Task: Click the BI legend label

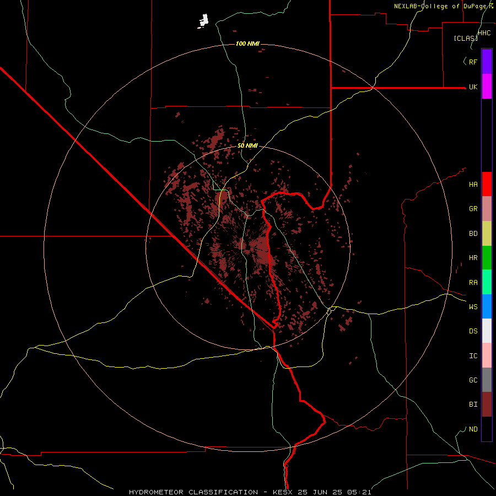Action: click(x=473, y=405)
